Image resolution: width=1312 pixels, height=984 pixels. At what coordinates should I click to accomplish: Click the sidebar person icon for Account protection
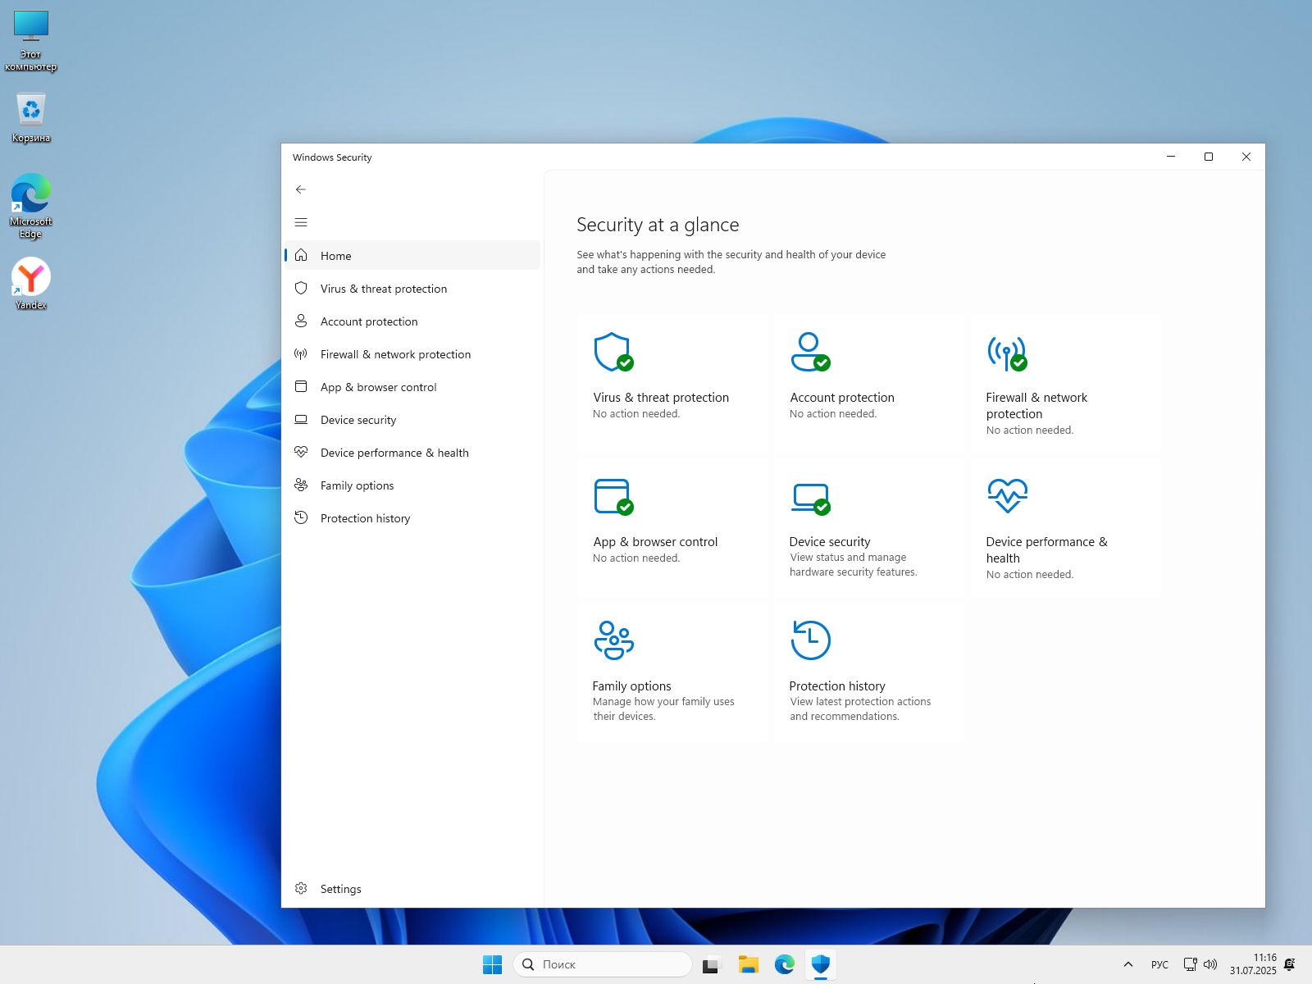click(x=301, y=321)
